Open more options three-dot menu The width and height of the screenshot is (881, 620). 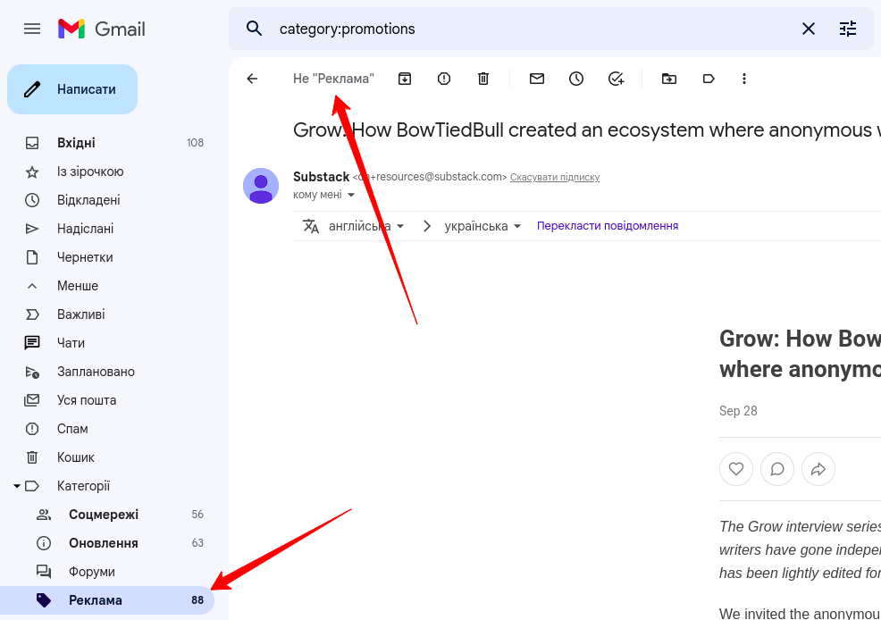pyautogui.click(x=744, y=79)
